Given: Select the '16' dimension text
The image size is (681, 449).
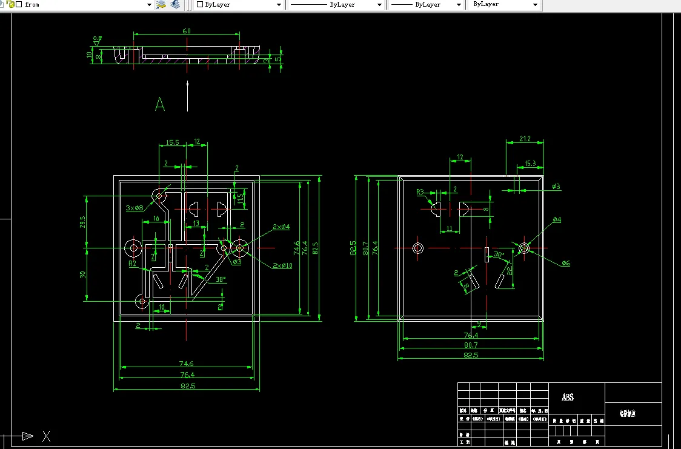Looking at the screenshot, I should (156, 218).
